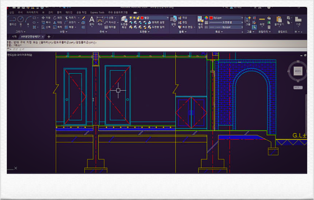314x200 pixels.
Task: Click the new drawing tab plus button
Action: pyautogui.click(x=49, y=37)
